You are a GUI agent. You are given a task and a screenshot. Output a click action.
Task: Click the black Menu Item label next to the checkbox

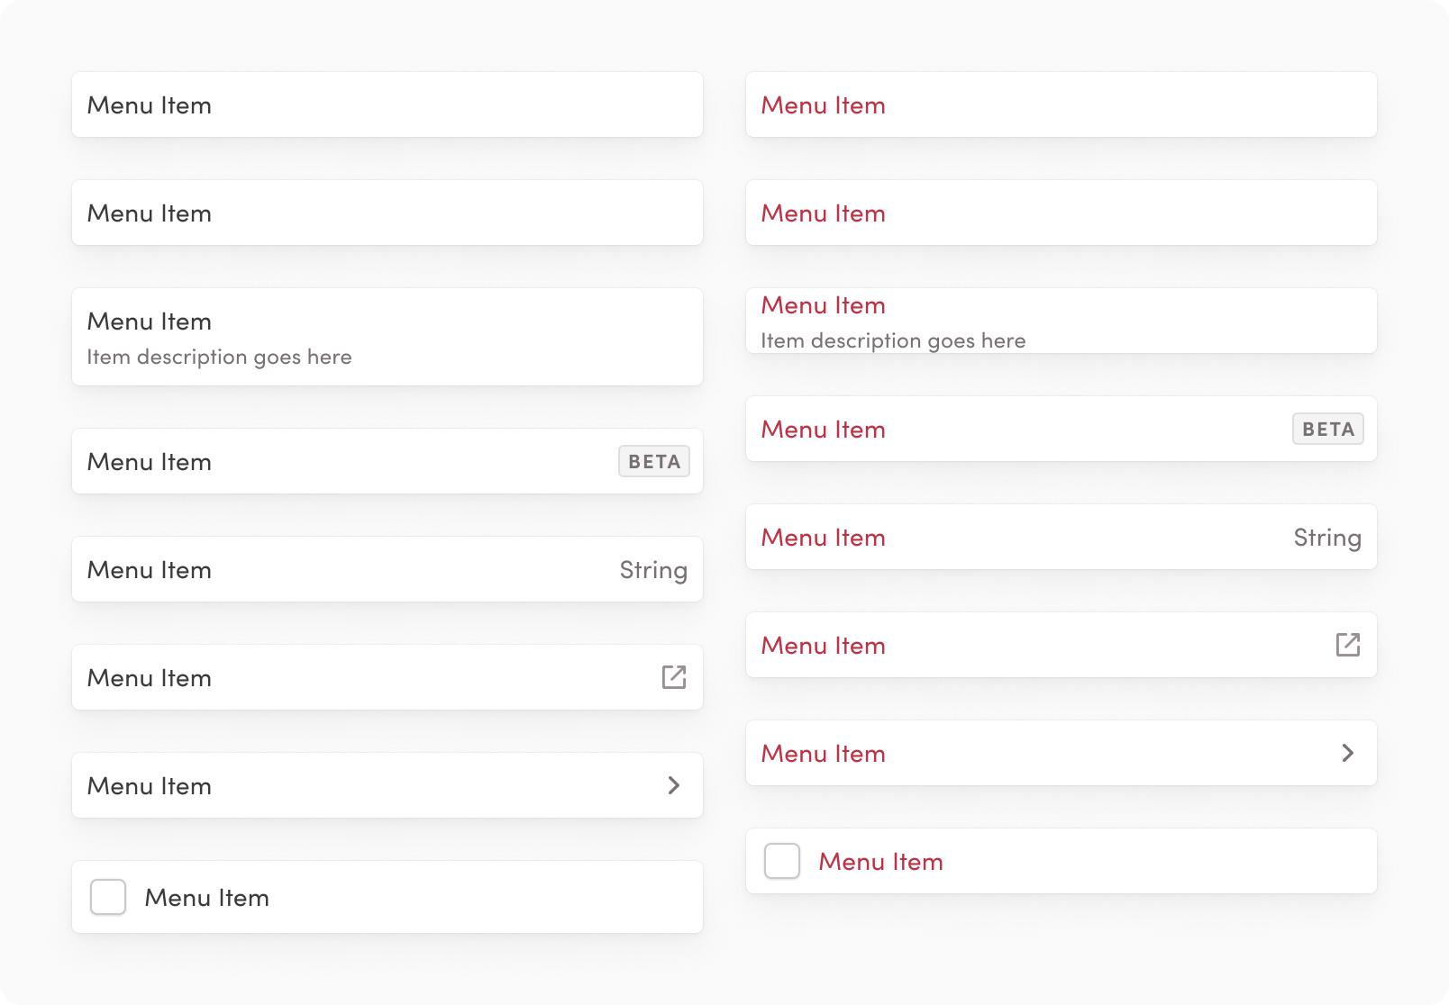click(207, 898)
